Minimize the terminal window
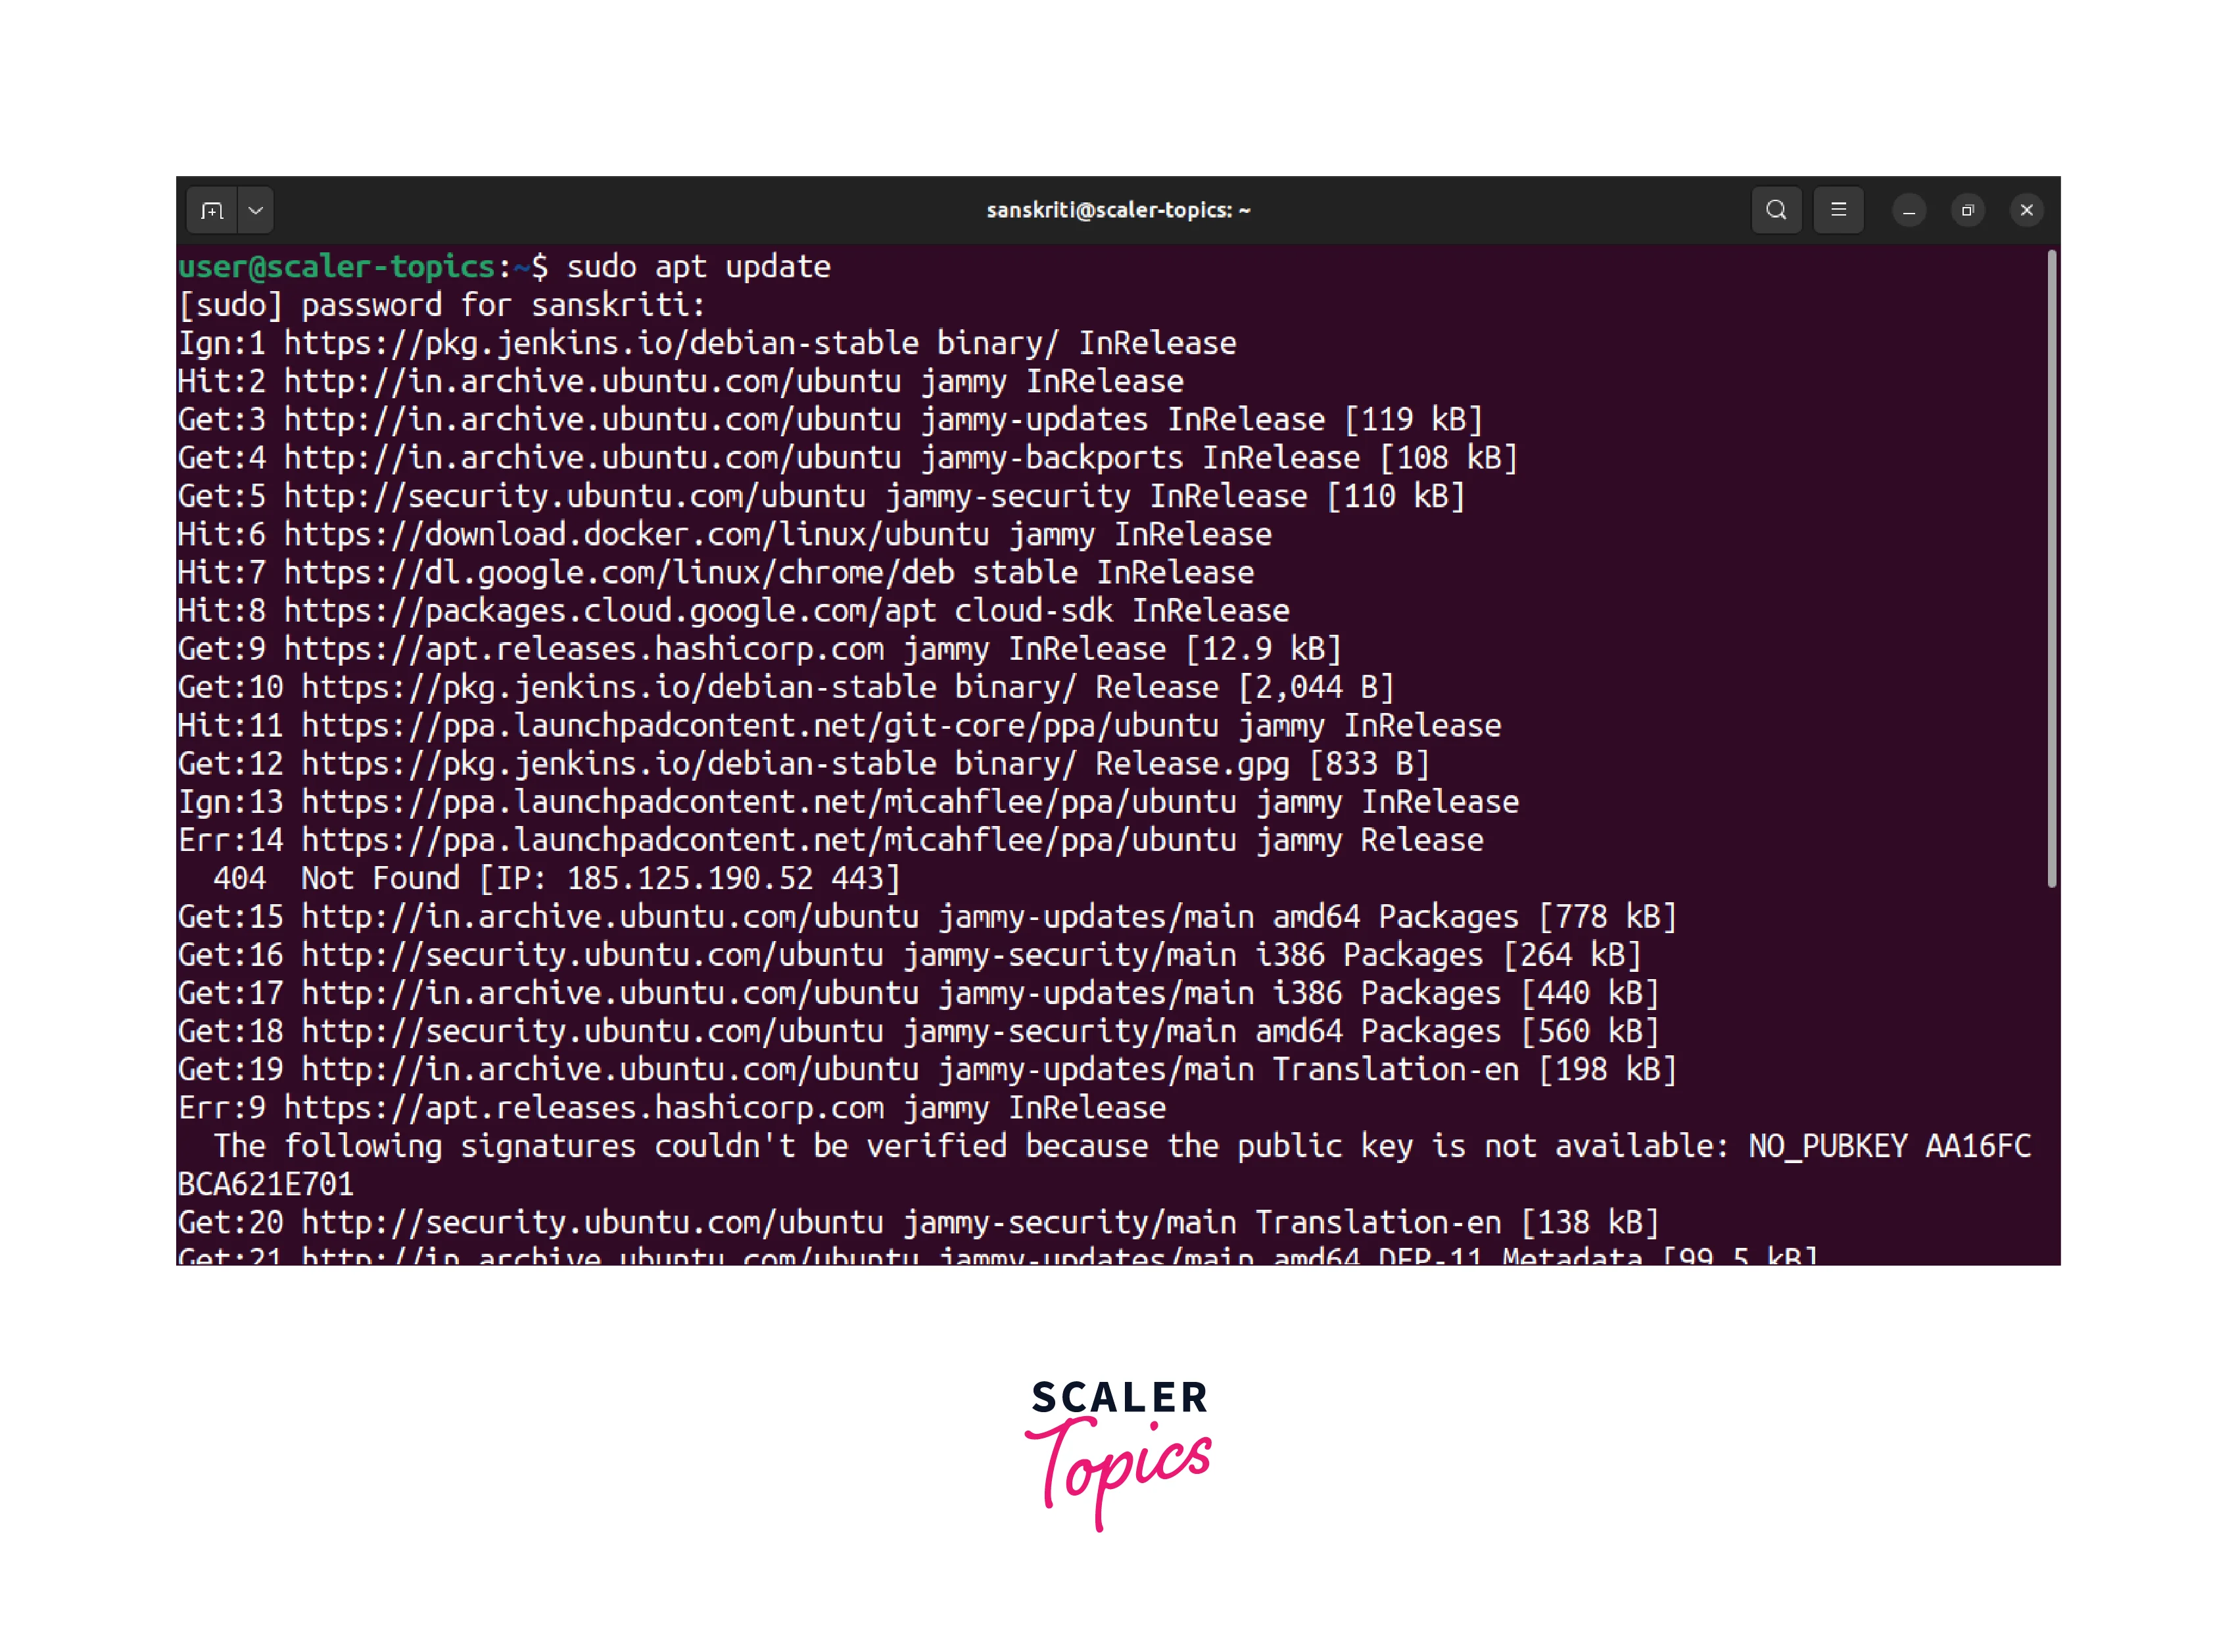This screenshot has width=2236, height=1652. [1909, 211]
